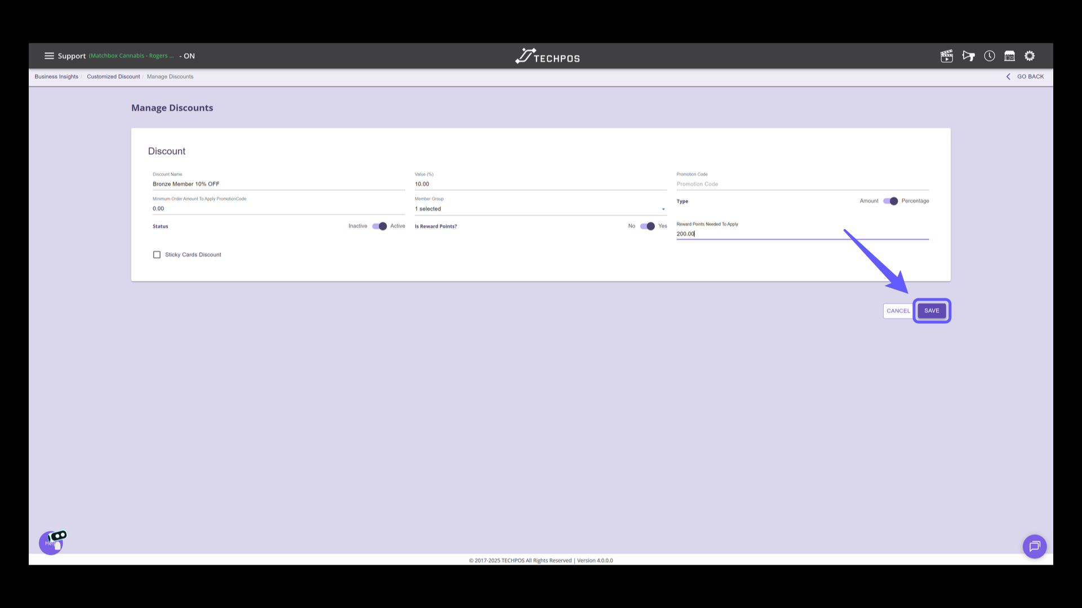This screenshot has height=608, width=1082.
Task: Open the Customized Discount breadcrumb
Action: 113,77
